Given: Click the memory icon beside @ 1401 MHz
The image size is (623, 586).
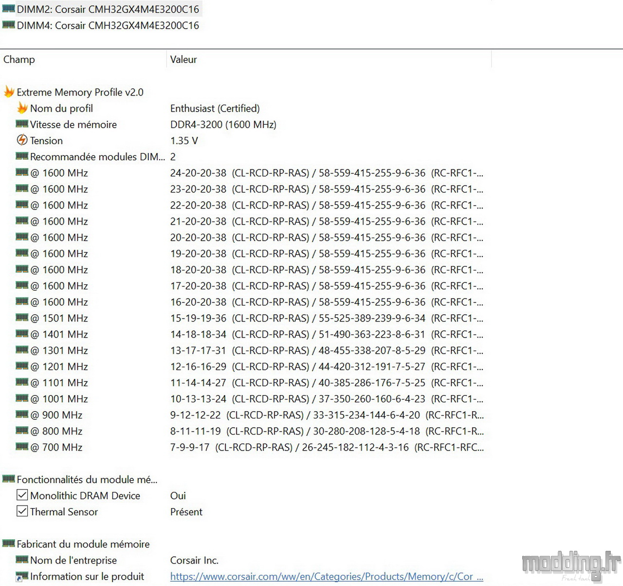Looking at the screenshot, I should point(22,333).
